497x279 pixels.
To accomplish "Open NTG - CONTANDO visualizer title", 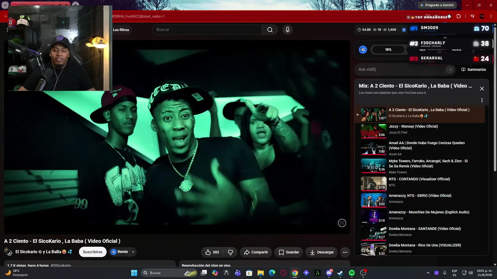I will coord(419,179).
